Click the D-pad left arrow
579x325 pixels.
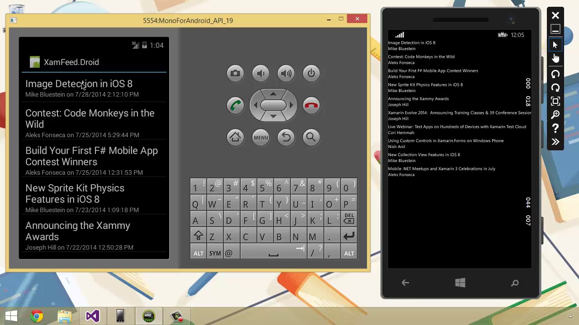pos(255,105)
